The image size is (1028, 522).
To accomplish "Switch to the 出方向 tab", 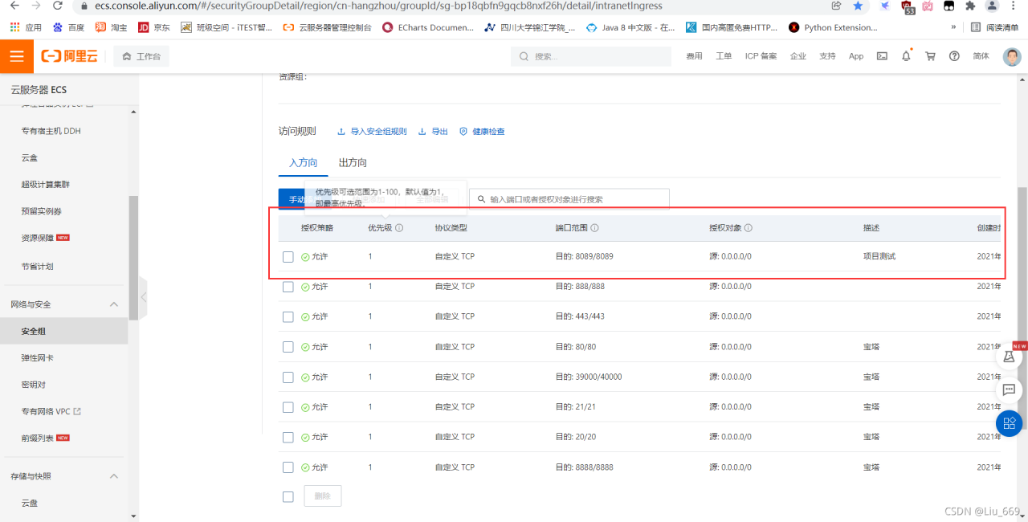I will pyautogui.click(x=353, y=162).
